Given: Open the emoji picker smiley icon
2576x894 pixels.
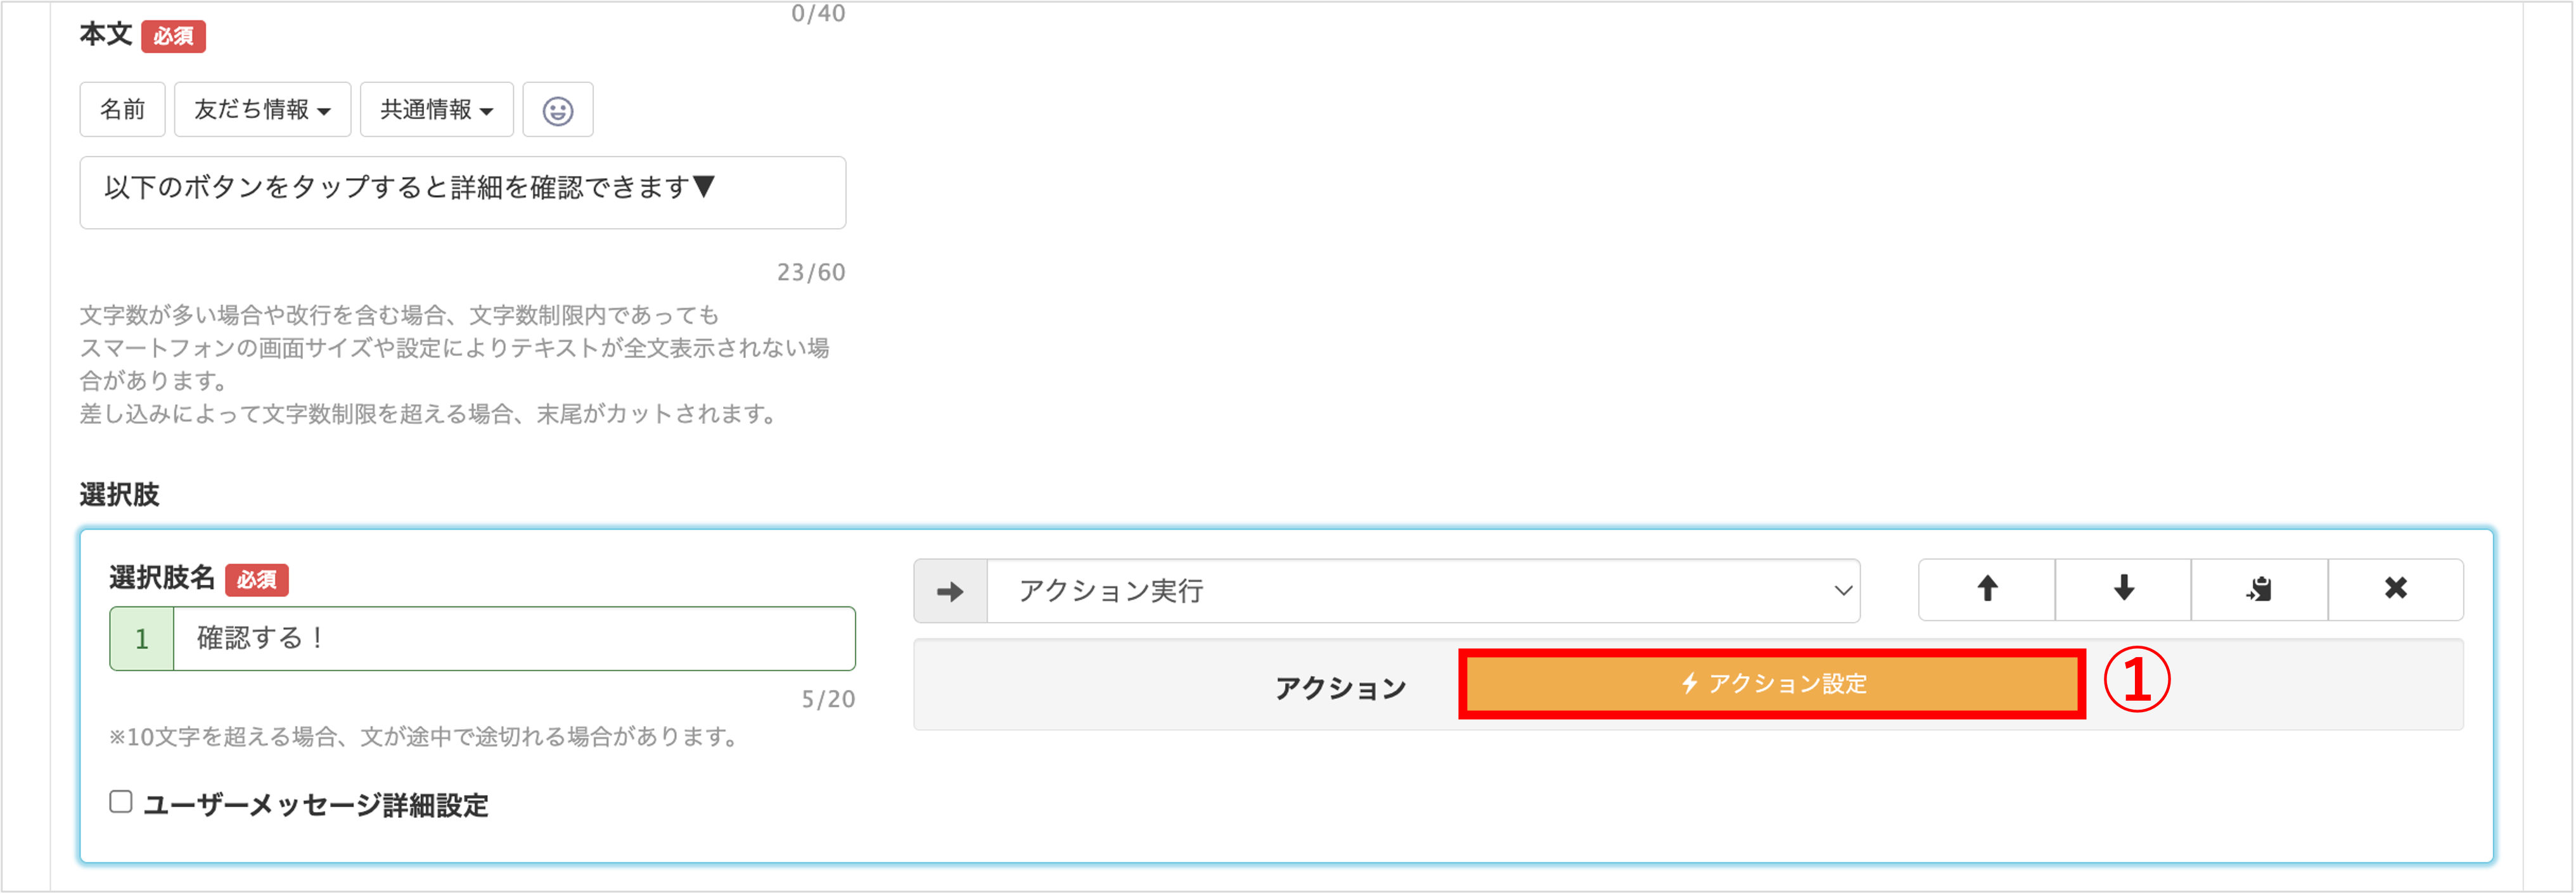Looking at the screenshot, I should 557,110.
